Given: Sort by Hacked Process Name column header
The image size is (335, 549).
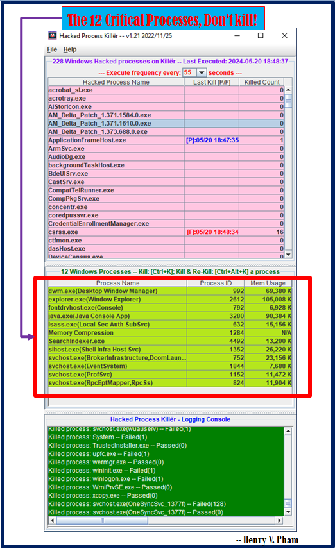Looking at the screenshot, I should click(x=116, y=82).
